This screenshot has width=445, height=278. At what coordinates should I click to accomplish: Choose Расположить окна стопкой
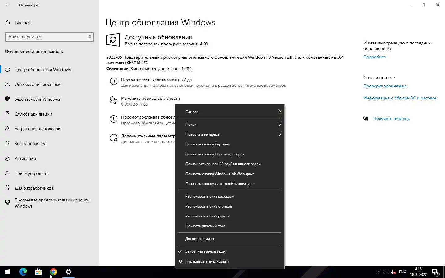pyautogui.click(x=230, y=206)
